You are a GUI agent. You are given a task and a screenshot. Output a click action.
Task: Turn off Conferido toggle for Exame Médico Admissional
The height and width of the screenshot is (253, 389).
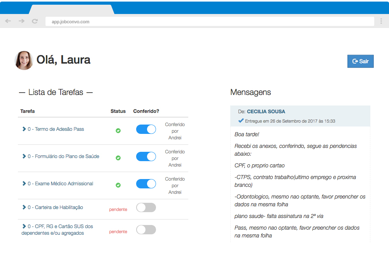point(146,184)
